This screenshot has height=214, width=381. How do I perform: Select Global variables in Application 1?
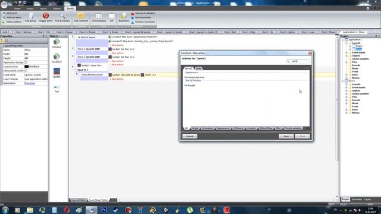coord(360,59)
